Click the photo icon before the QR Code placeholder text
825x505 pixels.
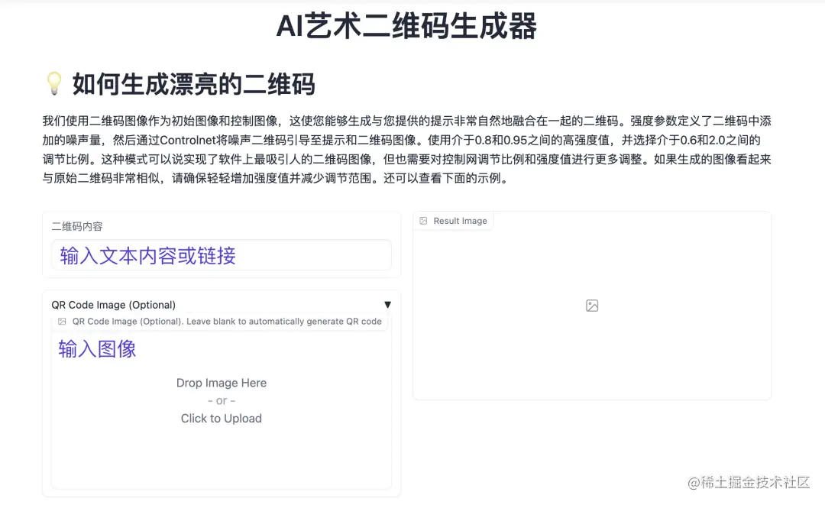click(x=62, y=322)
